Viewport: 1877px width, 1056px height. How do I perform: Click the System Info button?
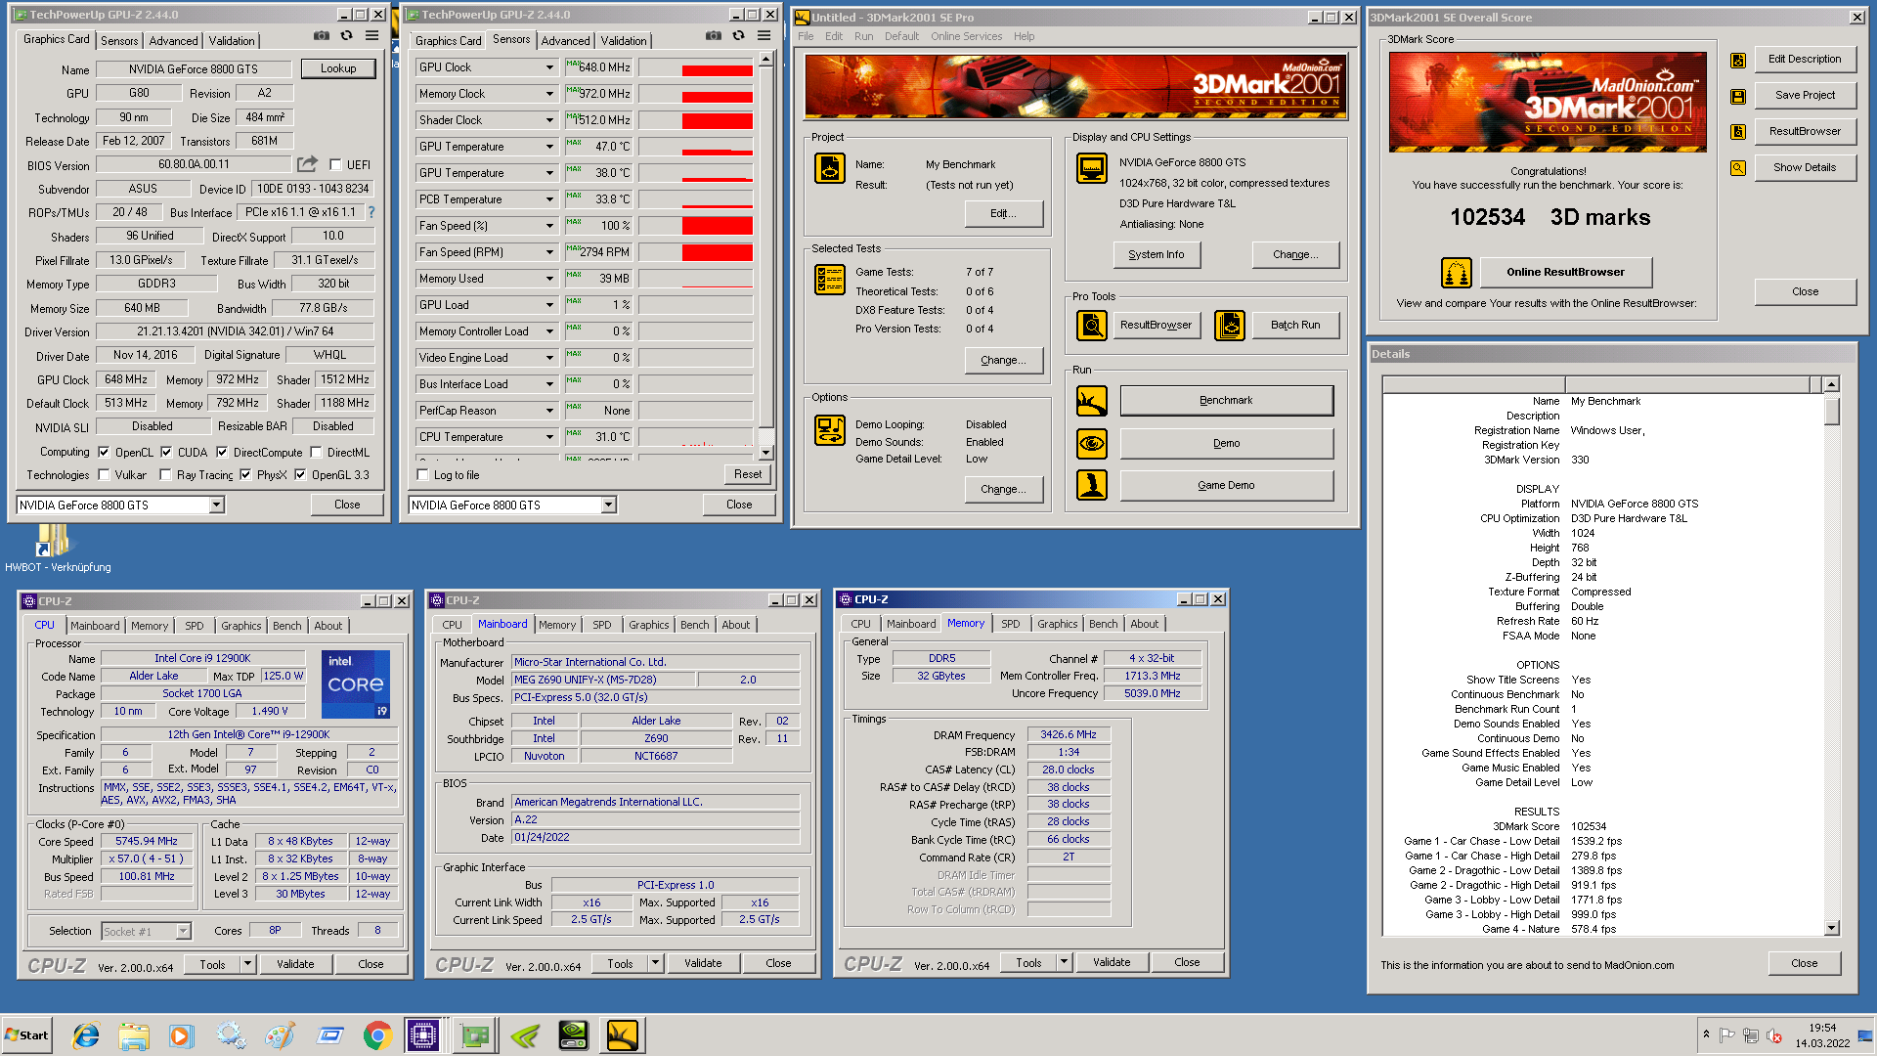coord(1157,255)
